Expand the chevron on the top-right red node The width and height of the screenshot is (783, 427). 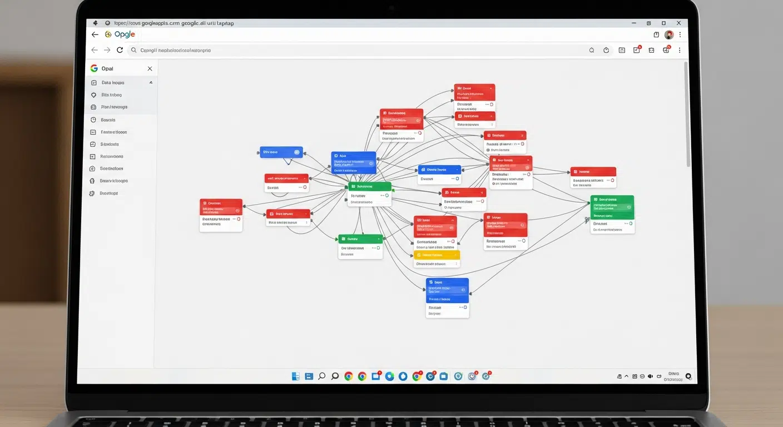tap(492, 89)
